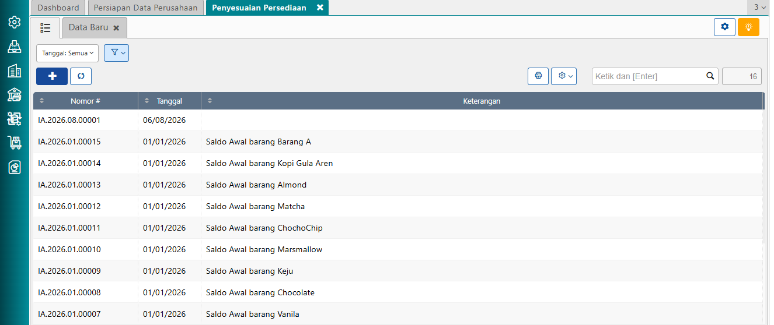Expand the funnel filter dropdown
Screen dimensions: 774x325
point(116,53)
